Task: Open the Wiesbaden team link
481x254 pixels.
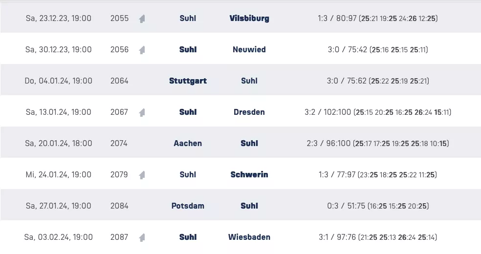Action: [249, 237]
